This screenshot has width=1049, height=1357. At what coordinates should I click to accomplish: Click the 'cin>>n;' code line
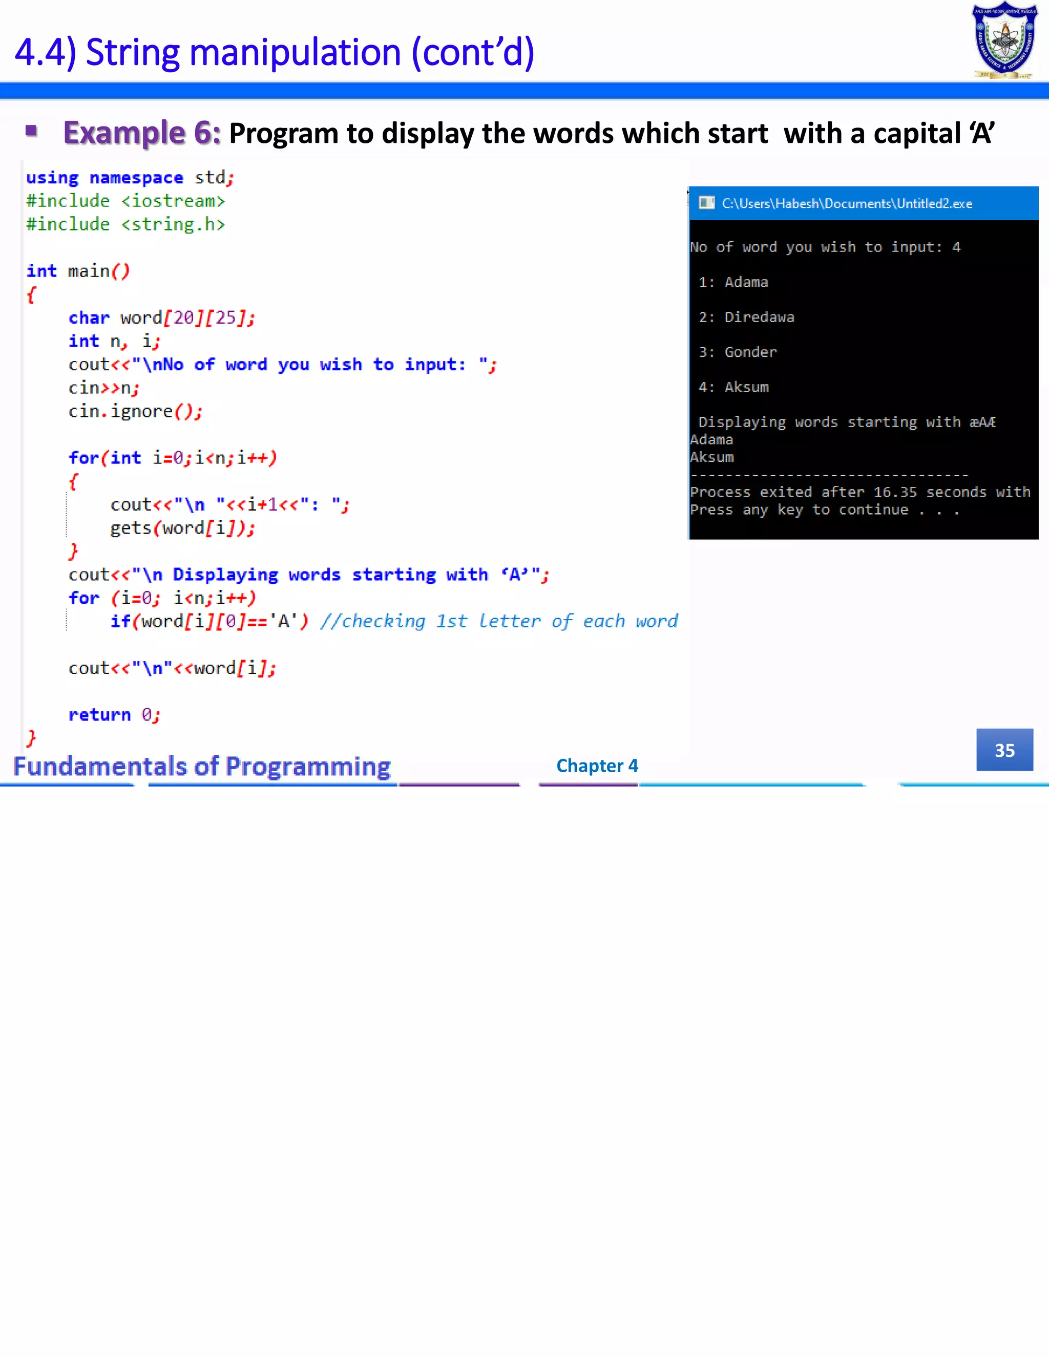point(104,388)
